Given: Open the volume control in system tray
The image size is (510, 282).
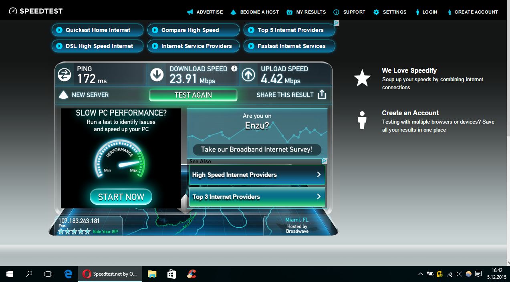Looking at the screenshot, I should (x=459, y=274).
